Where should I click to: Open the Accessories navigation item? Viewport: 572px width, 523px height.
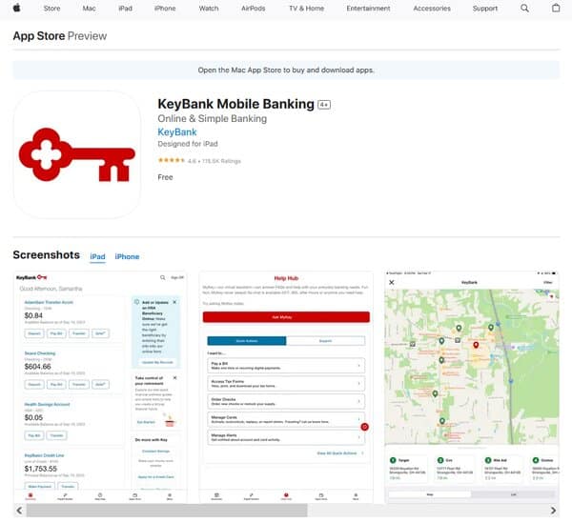click(x=432, y=8)
